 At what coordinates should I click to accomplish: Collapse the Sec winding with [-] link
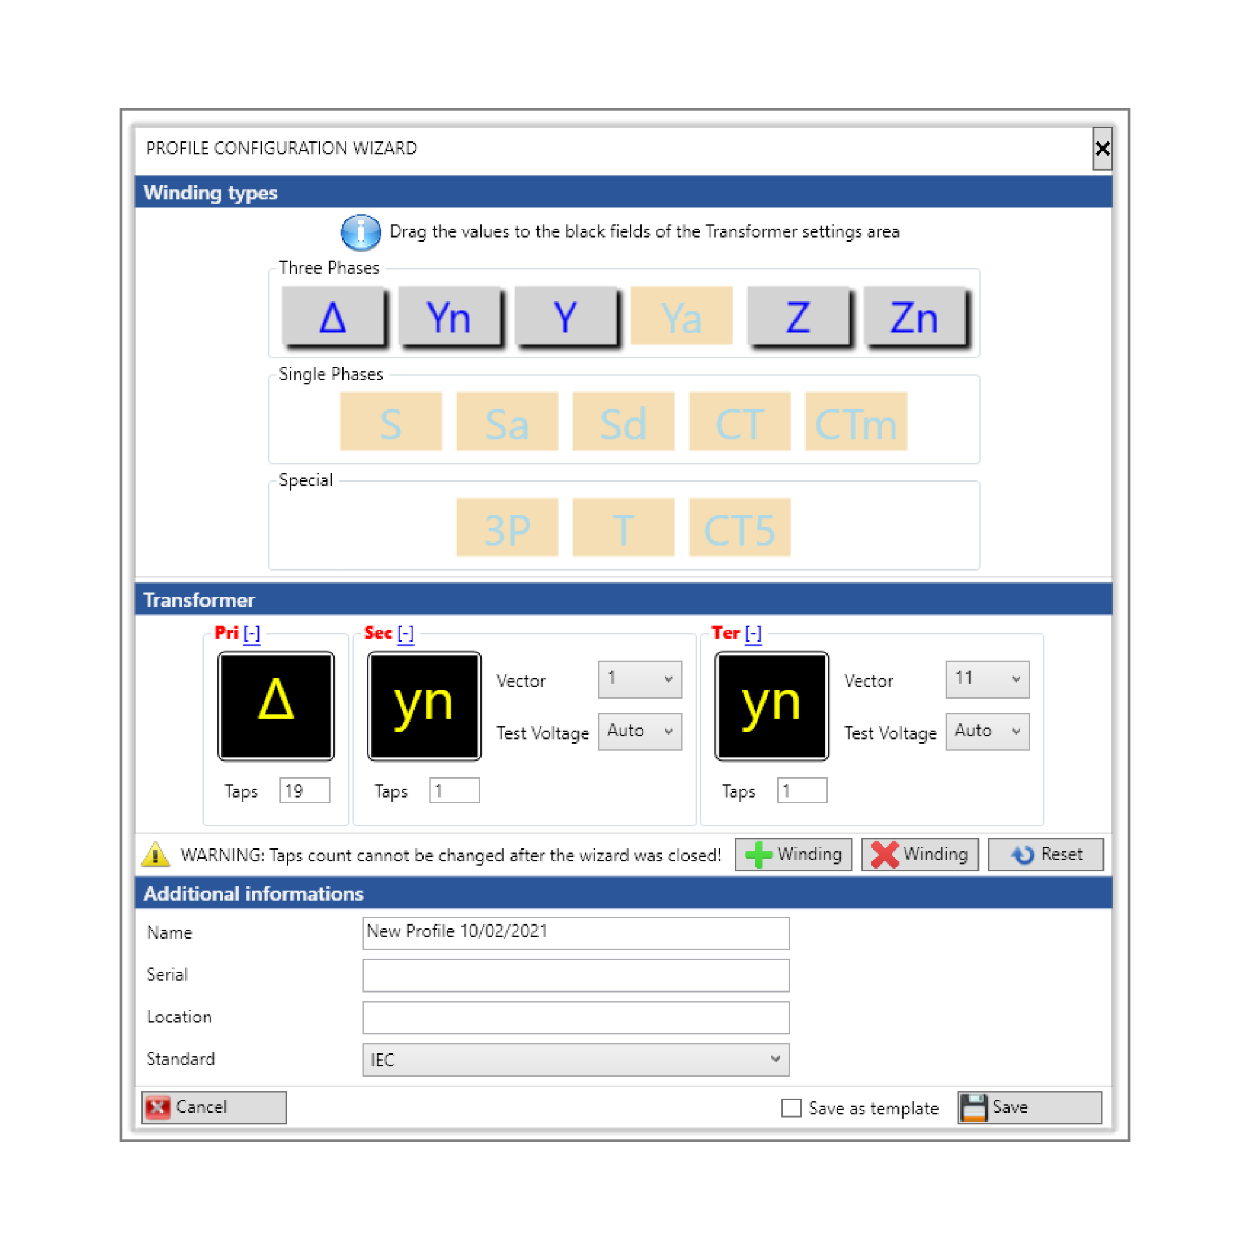coord(406,633)
